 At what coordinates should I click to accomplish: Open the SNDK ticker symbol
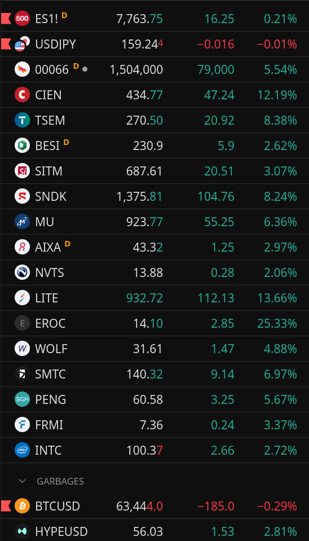coord(51,197)
